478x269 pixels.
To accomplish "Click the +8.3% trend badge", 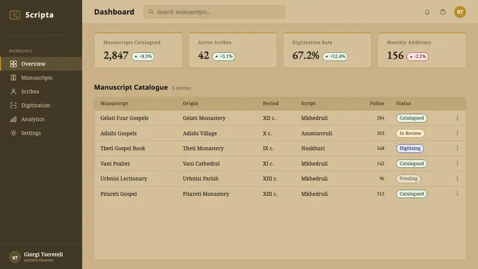I will pyautogui.click(x=143, y=56).
